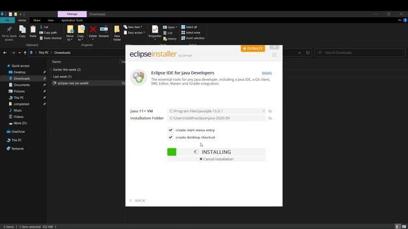
Task: Select Pictures in navigation pane
Action: (x=19, y=91)
